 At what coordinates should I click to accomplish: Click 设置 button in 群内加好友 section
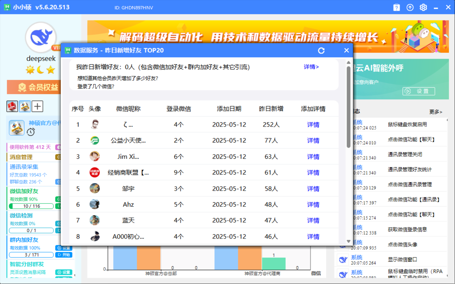[64, 248]
